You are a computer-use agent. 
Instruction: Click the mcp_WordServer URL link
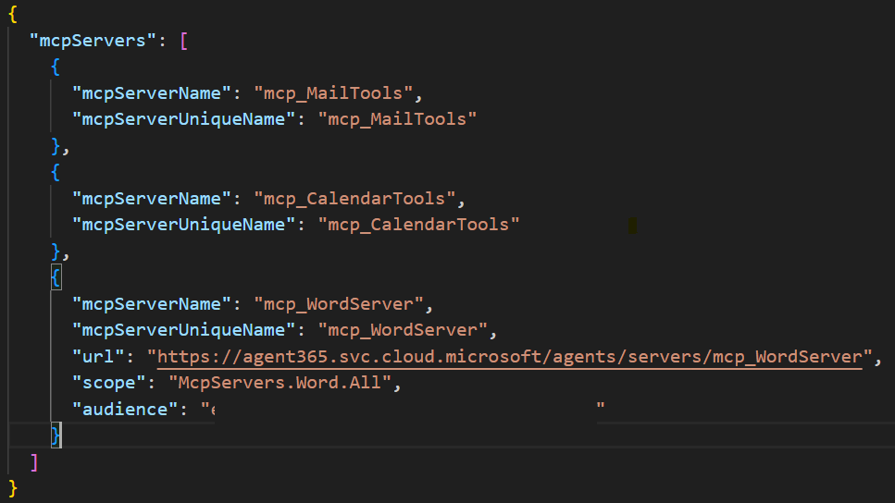509,357
